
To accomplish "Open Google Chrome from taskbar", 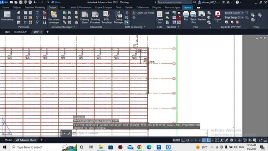I will [x=139, y=147].
